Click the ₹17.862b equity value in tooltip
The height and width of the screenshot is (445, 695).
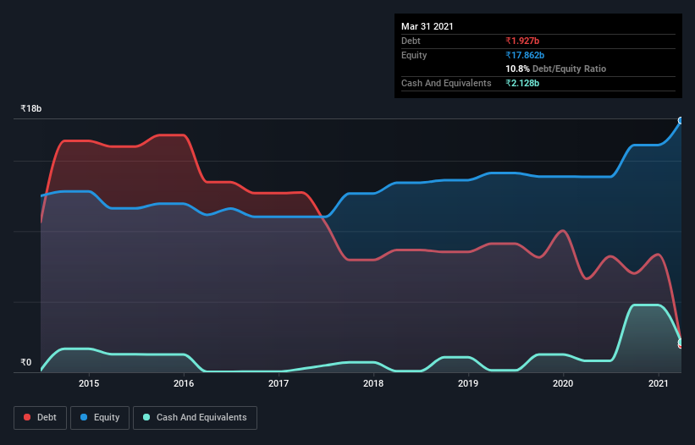[x=525, y=55]
